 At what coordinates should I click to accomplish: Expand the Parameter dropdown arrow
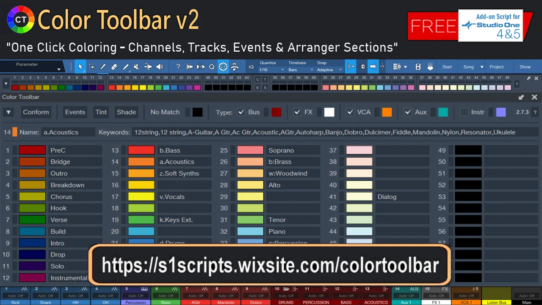pyautogui.click(x=59, y=69)
